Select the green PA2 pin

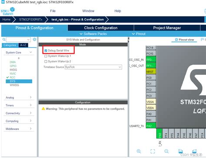point(151,126)
